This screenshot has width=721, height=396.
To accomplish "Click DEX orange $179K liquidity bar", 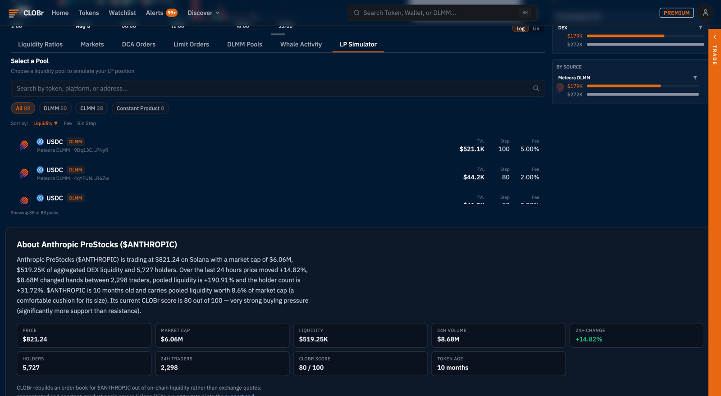I will coord(625,36).
